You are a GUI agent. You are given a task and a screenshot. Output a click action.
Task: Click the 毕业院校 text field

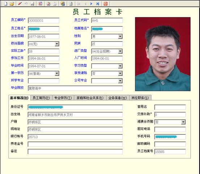coord(75,88)
